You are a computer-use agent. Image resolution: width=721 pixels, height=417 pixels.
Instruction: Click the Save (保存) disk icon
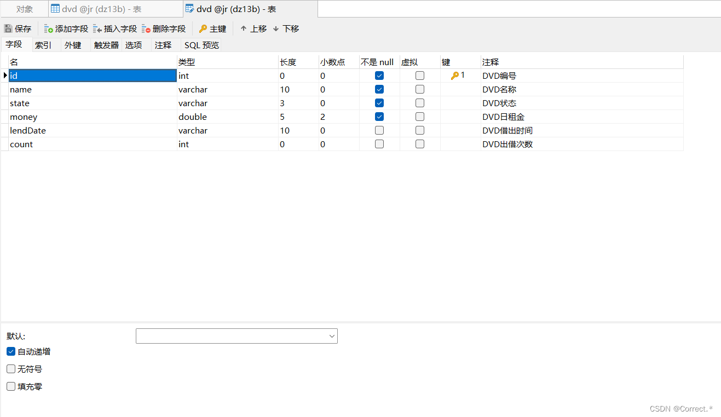[8, 28]
